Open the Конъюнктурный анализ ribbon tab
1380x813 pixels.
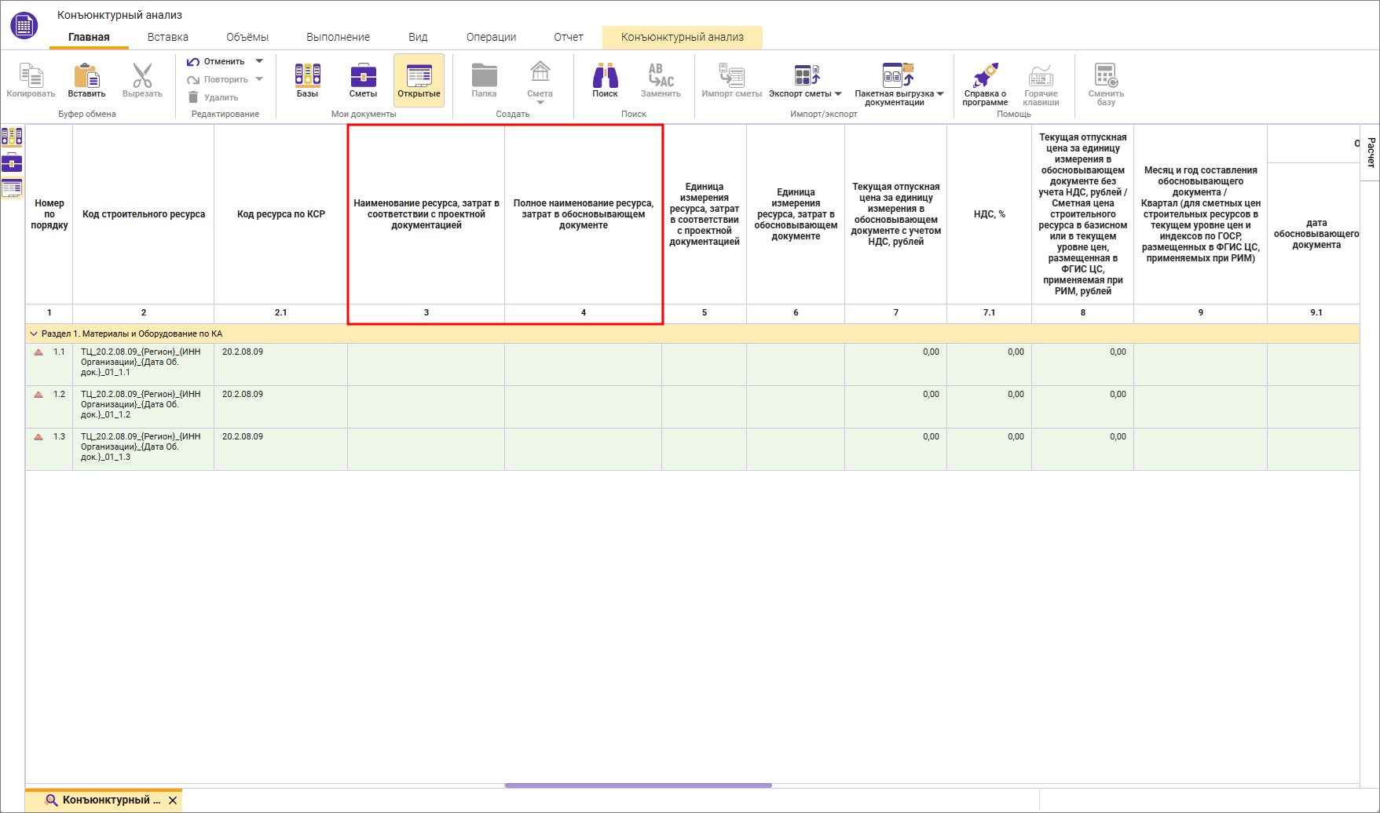click(x=682, y=37)
